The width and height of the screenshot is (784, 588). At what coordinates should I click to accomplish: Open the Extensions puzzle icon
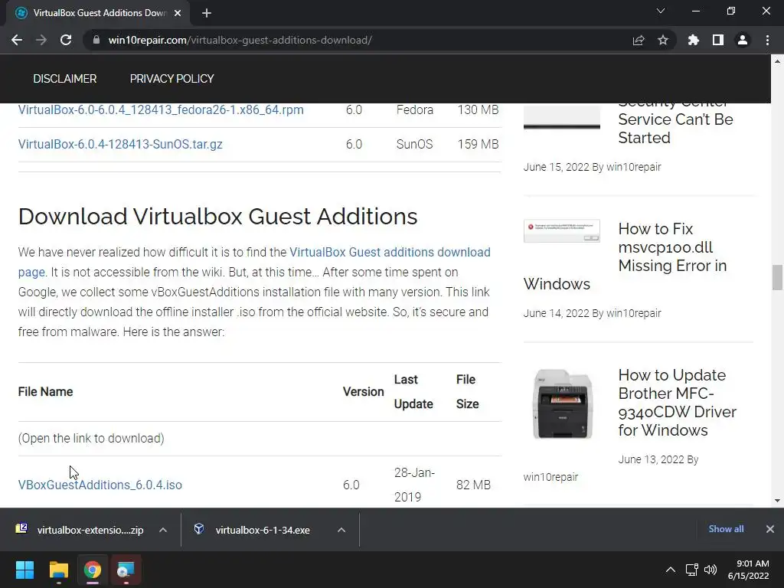pos(694,40)
